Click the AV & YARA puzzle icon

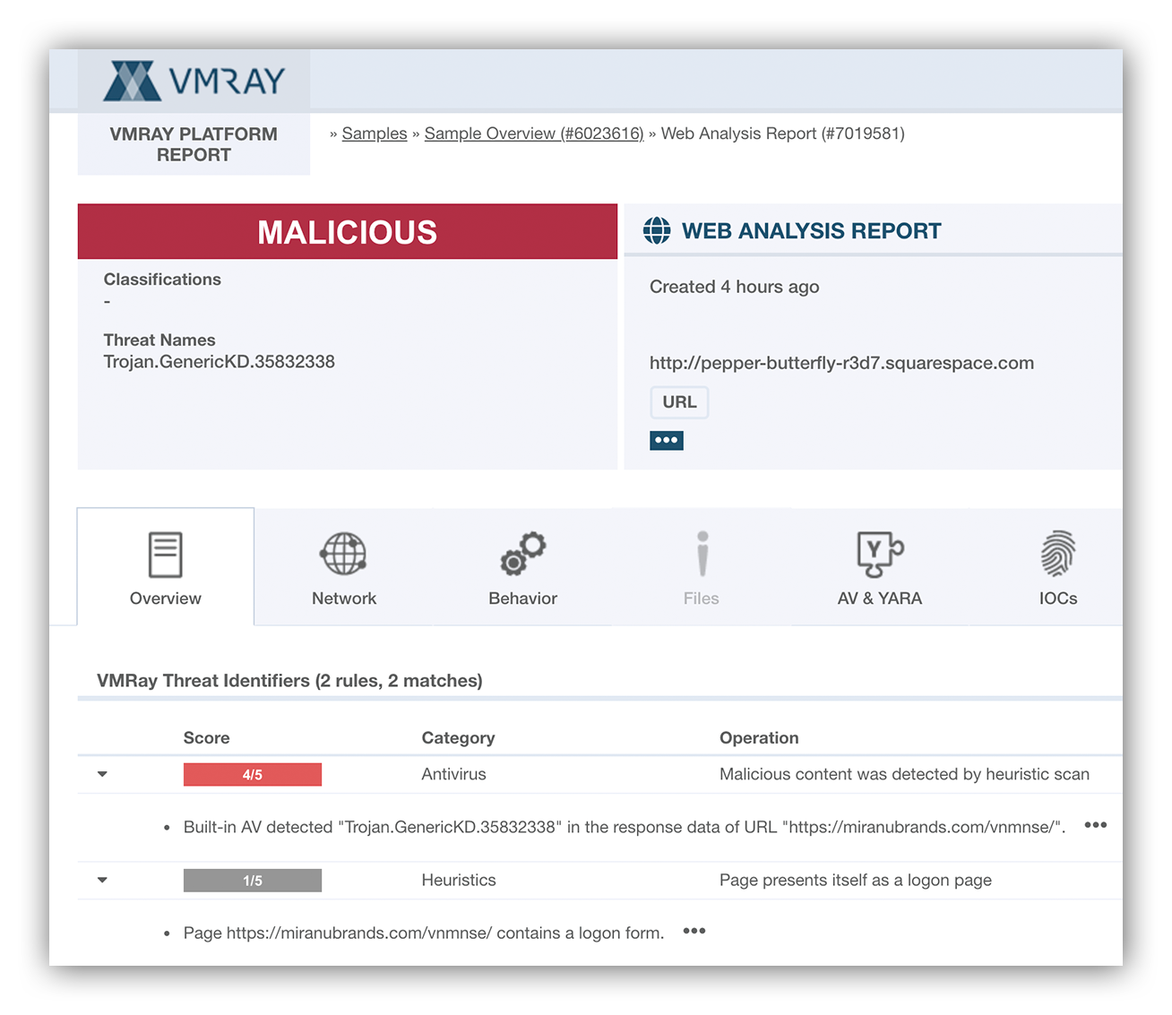tap(880, 554)
